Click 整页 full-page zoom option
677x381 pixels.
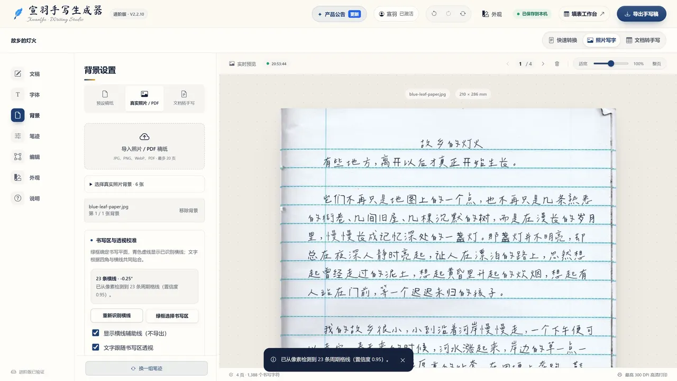click(656, 63)
